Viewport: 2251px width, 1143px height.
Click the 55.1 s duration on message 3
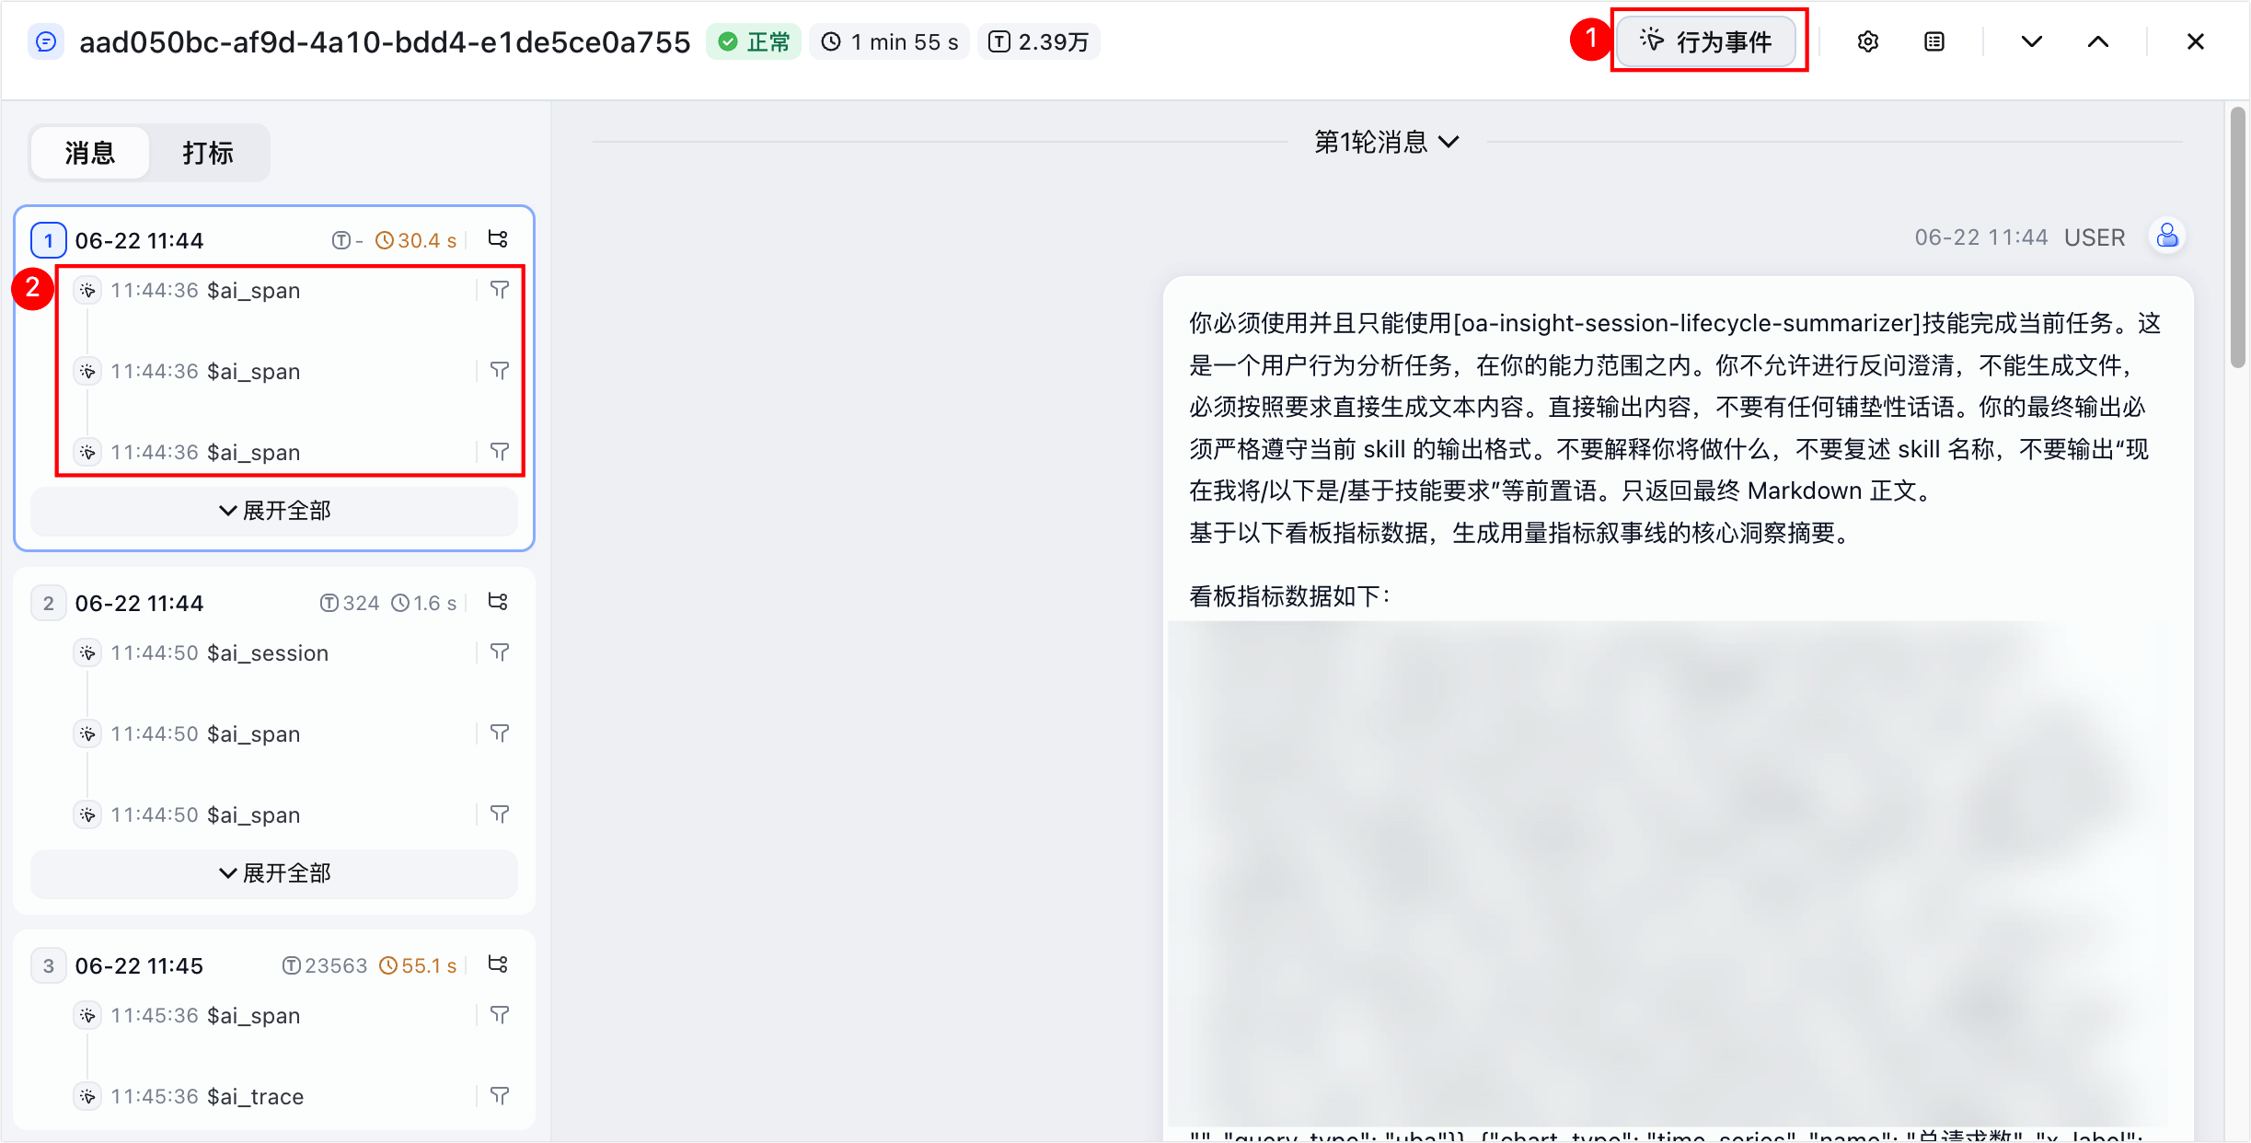[x=418, y=966]
